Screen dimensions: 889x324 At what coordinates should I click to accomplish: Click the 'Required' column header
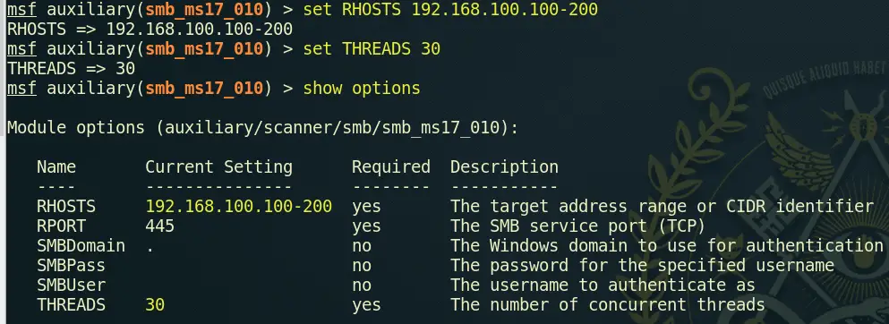[391, 167]
